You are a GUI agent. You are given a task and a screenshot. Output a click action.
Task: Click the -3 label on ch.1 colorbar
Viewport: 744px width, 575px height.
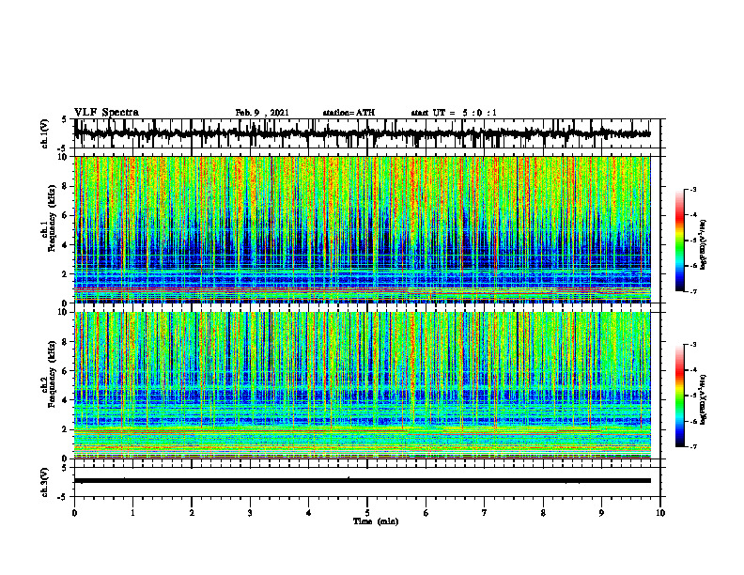693,190
